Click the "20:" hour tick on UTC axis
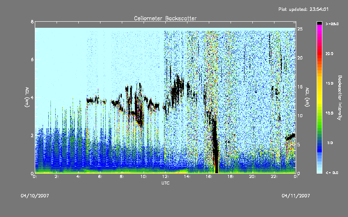The height and width of the screenshot is (217, 348). [x=252, y=177]
